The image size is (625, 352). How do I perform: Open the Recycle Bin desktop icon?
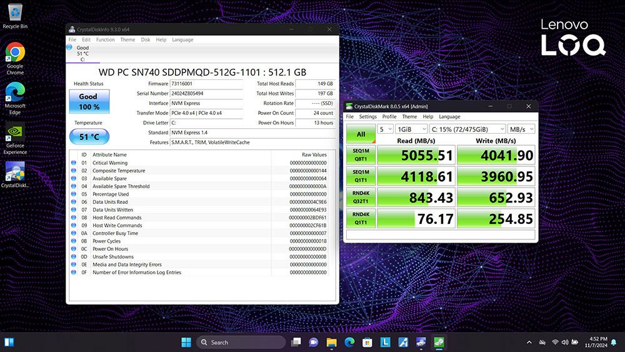click(x=15, y=16)
